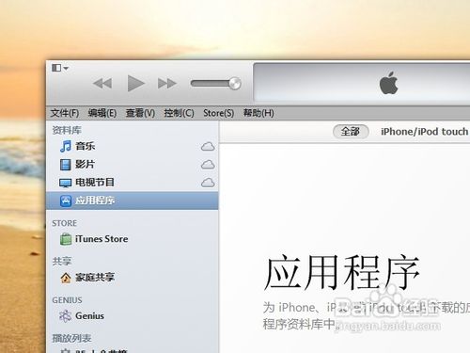This screenshot has height=353, width=470.
Task: Open the iTunes window menu dropdown
Action: coord(60,68)
